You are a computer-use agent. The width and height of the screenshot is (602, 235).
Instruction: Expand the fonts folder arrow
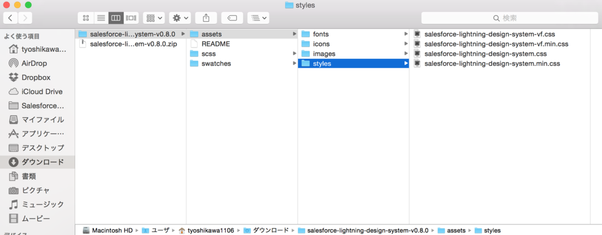406,34
